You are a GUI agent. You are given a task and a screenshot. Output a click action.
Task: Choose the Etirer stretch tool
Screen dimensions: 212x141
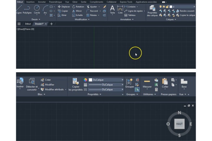click(62, 15)
